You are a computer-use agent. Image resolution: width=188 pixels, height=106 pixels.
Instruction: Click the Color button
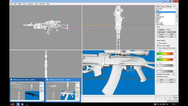171,37
